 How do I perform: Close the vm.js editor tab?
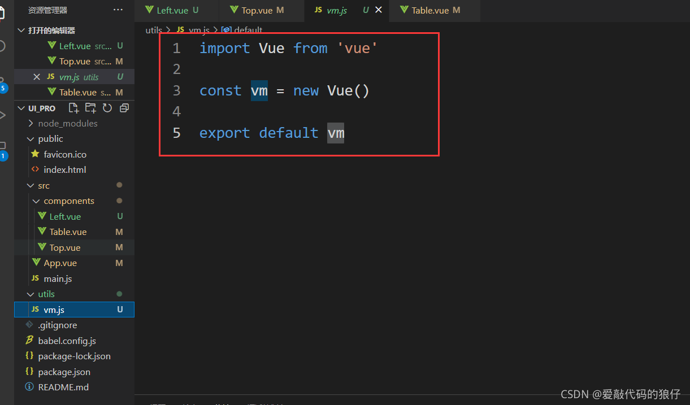click(x=379, y=10)
